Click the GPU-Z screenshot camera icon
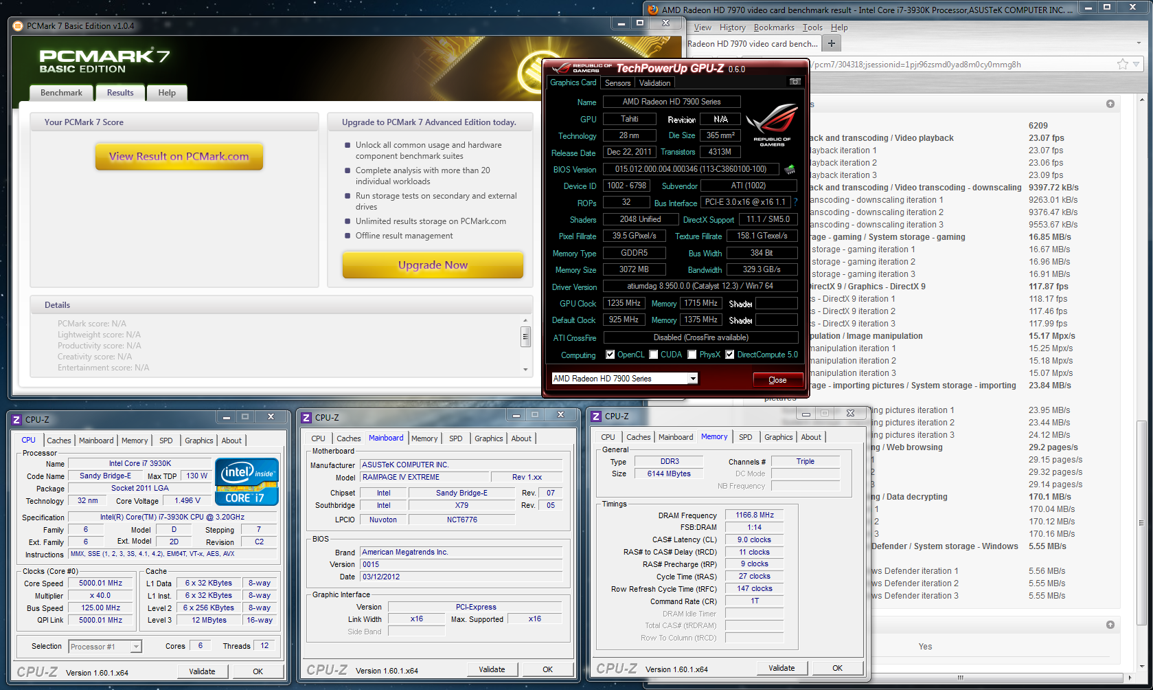Viewport: 1153px width, 690px height. click(795, 82)
